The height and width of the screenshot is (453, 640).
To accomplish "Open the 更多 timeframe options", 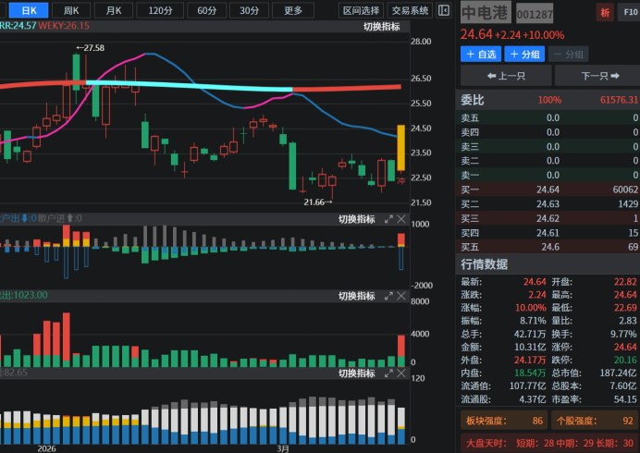I will pyautogui.click(x=293, y=10).
